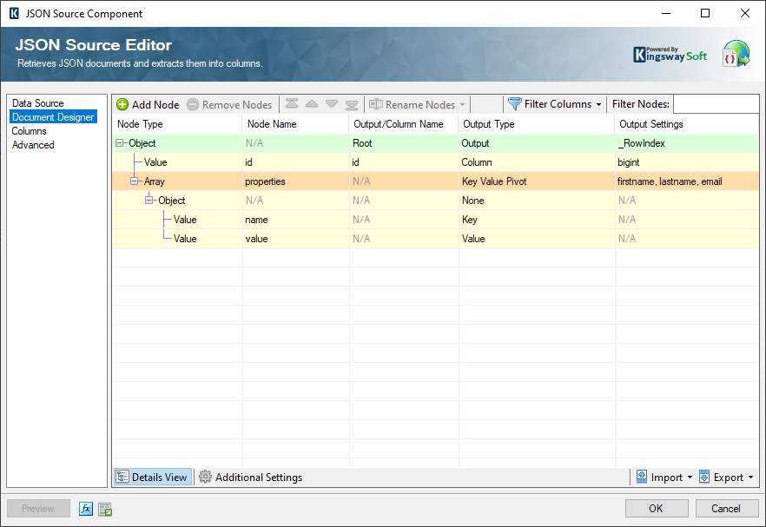This screenshot has width=766, height=527.
Task: Click the Additional Settings gear icon
Action: [x=206, y=477]
